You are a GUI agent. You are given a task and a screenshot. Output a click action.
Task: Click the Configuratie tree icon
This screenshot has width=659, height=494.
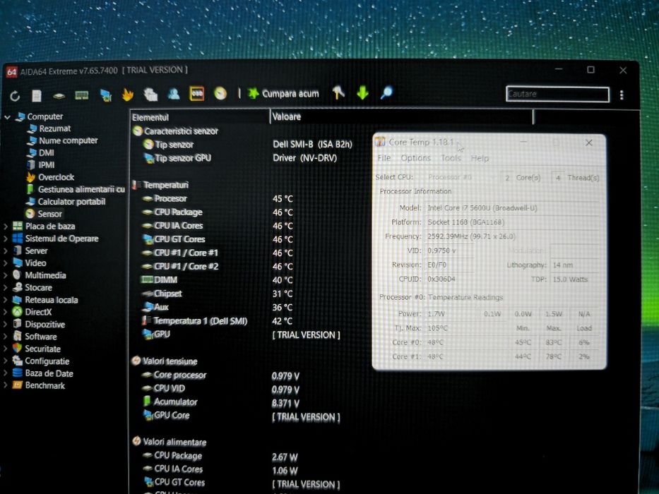[x=17, y=361]
